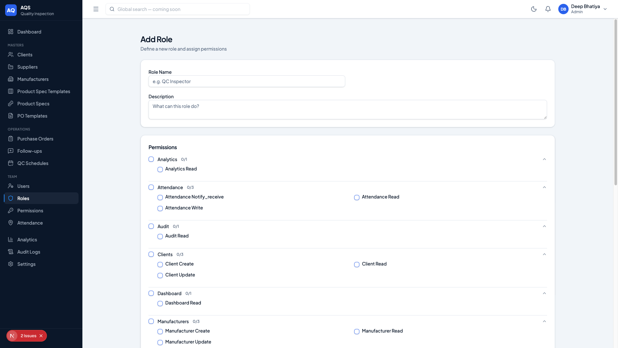Viewport: 618px width, 348px height.
Task: Click the DB profile avatar
Action: [563, 9]
